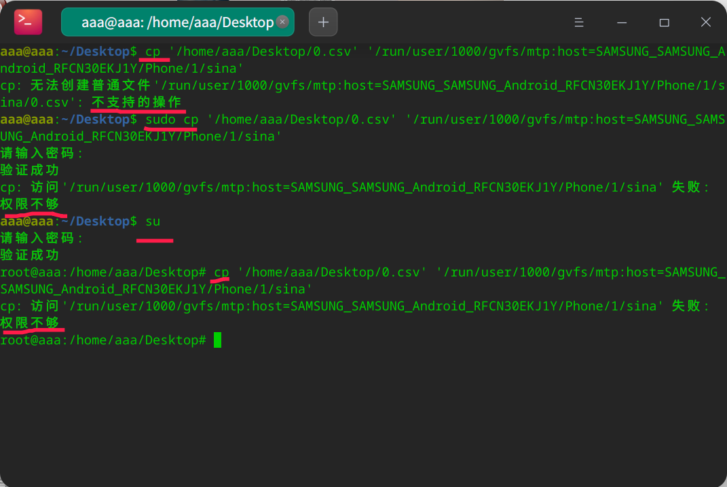Click the first 'cp' command after aaa@aaa prompt
Image resolution: width=727 pixels, height=487 pixels.
coord(153,52)
